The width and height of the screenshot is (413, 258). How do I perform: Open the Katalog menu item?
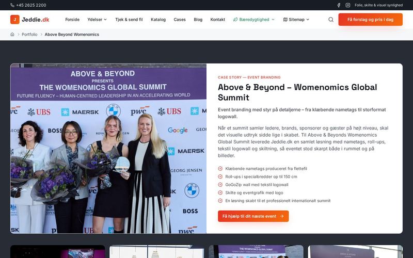click(158, 20)
